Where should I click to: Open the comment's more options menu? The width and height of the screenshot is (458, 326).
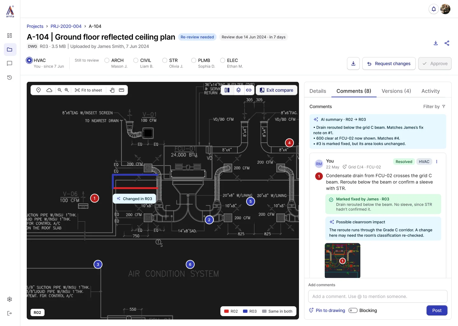point(437,162)
